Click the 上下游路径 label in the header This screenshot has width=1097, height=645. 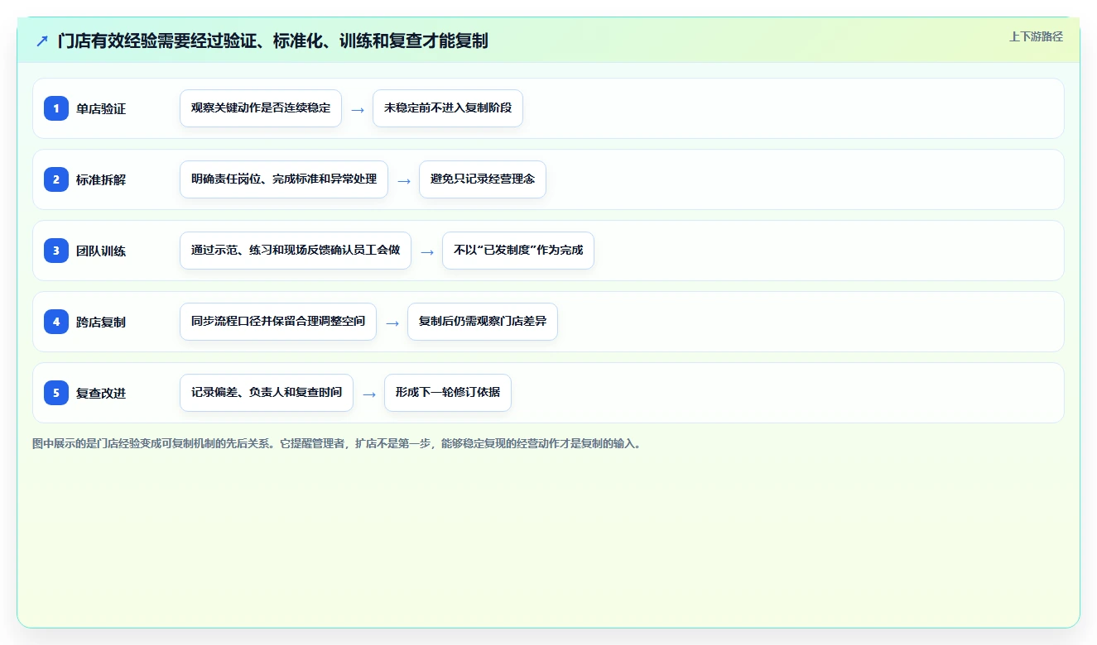pos(1036,36)
